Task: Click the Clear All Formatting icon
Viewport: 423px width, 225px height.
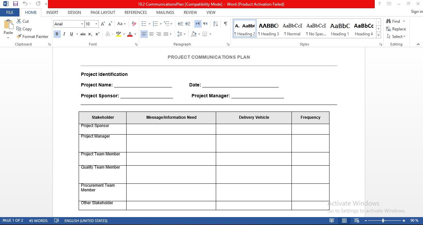Action: (134, 24)
